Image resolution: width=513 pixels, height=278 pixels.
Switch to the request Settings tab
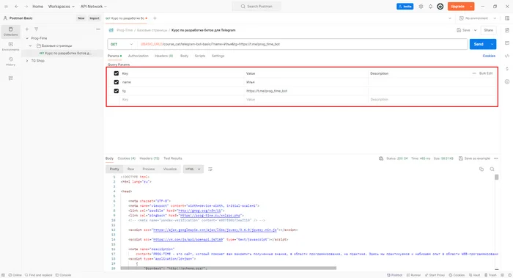tap(218, 56)
